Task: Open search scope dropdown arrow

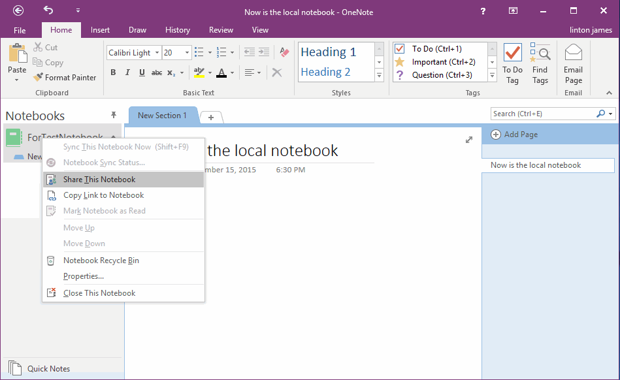Action: pyautogui.click(x=611, y=114)
